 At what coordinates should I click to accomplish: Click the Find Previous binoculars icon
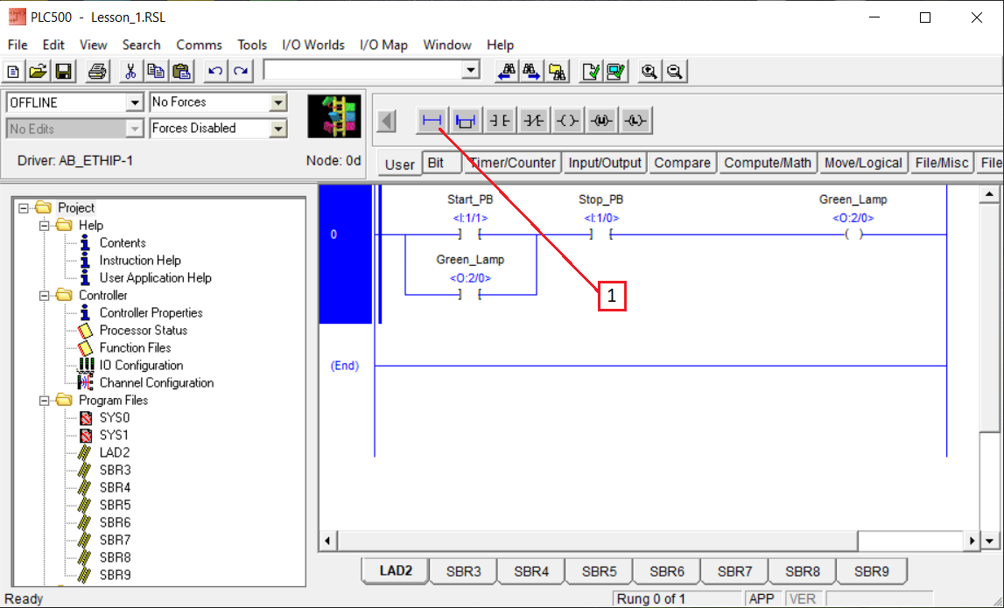pyautogui.click(x=507, y=71)
